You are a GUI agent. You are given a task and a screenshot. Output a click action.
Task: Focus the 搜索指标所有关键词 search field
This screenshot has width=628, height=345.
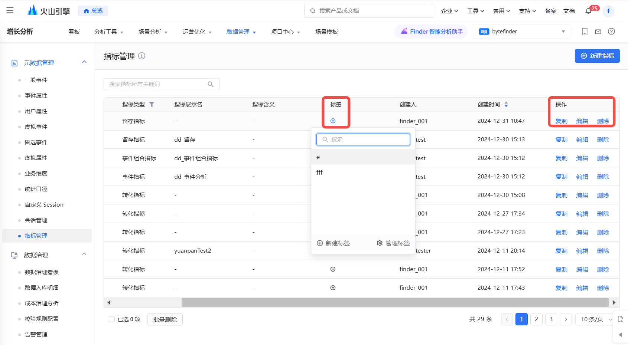[162, 84]
